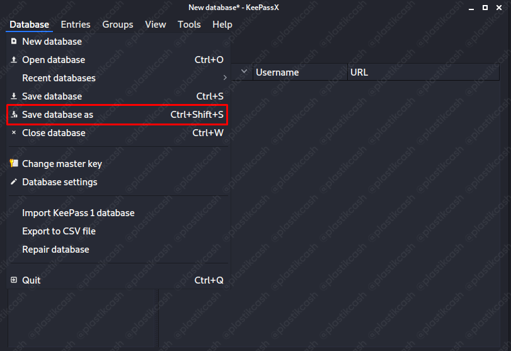Open the View menu
The width and height of the screenshot is (511, 351).
tap(156, 25)
